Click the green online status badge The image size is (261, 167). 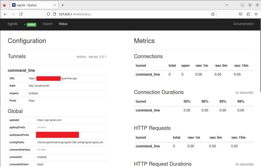(x=31, y=25)
